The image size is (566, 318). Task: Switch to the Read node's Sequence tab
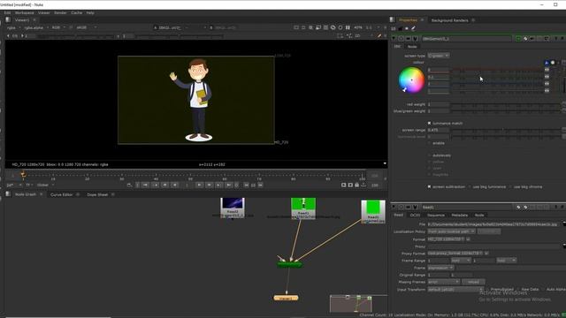pyautogui.click(x=436, y=215)
